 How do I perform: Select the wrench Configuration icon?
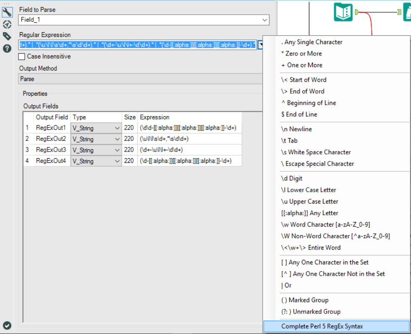pos(7,12)
